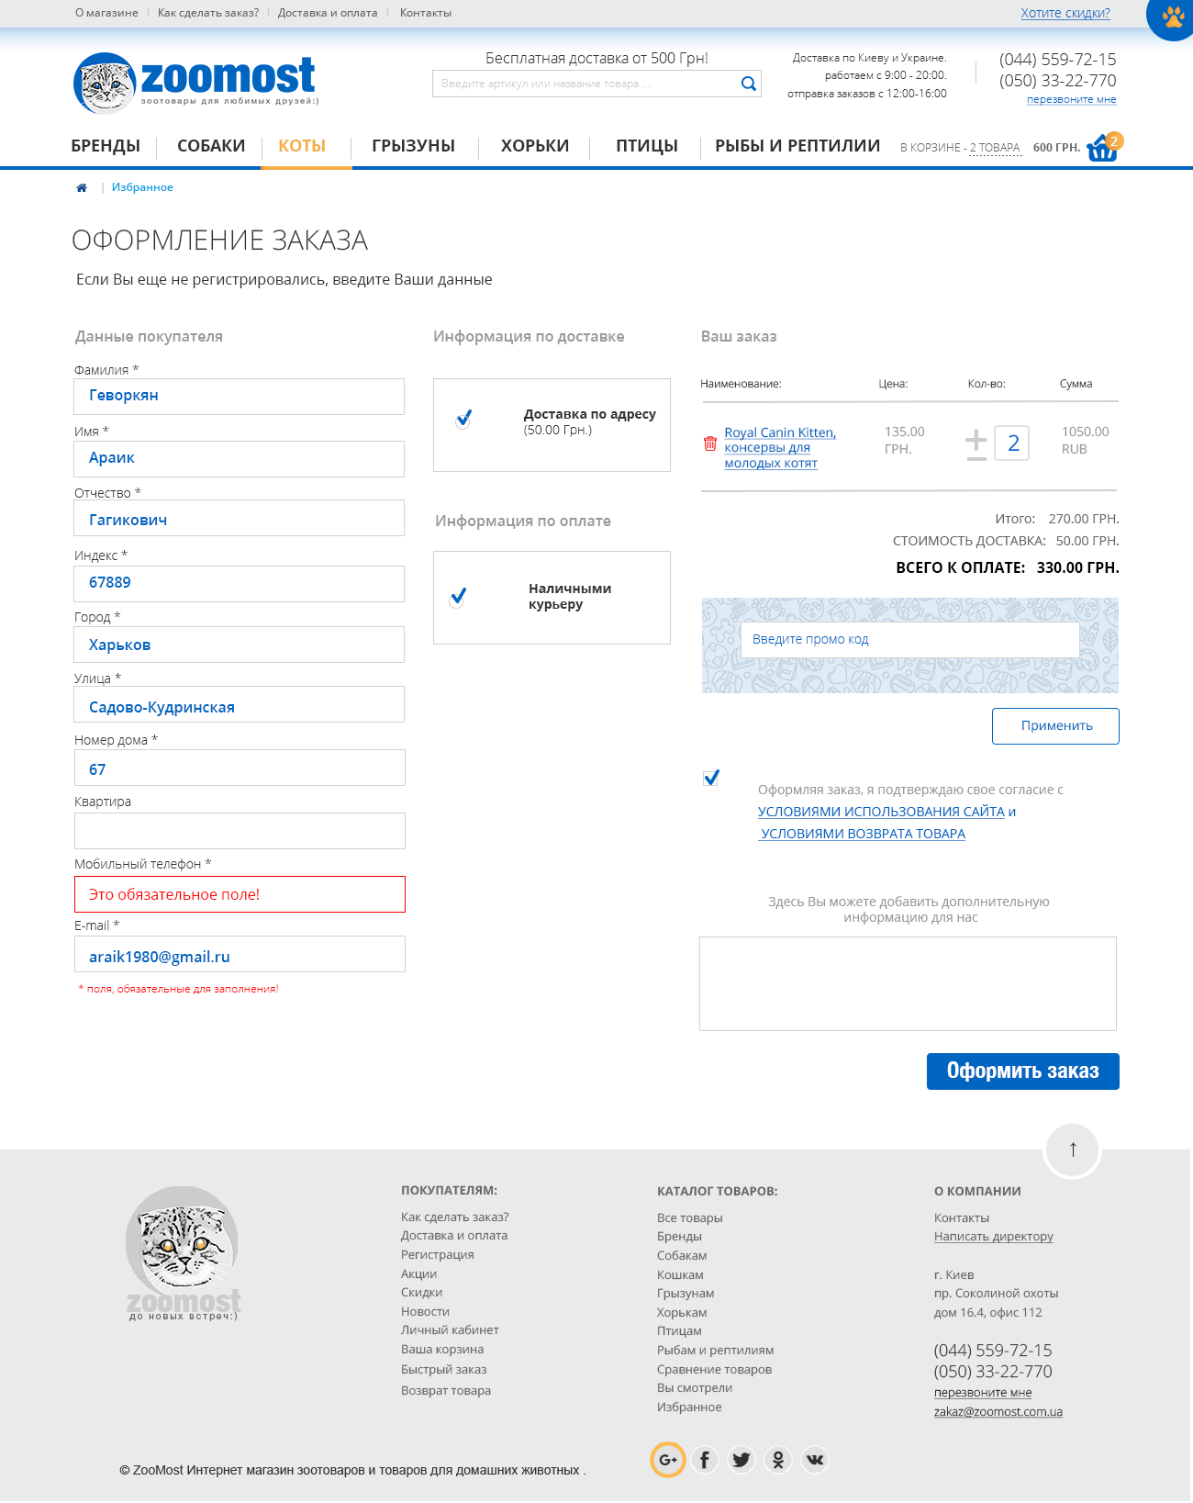Viewport: 1193px width, 1503px height.
Task: Click the mobile phone input field
Action: [240, 894]
